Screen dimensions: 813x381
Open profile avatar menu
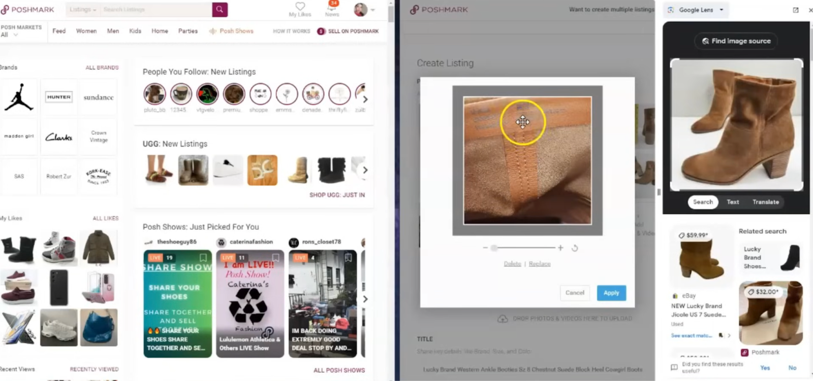(x=361, y=10)
